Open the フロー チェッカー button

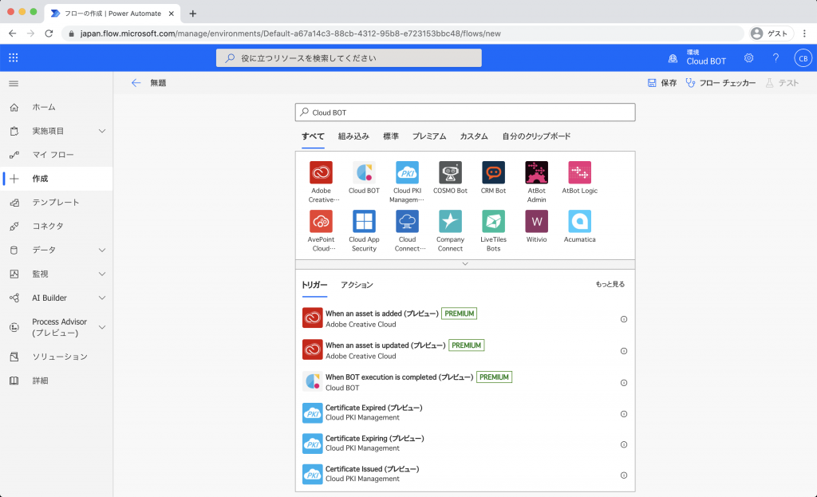(720, 83)
